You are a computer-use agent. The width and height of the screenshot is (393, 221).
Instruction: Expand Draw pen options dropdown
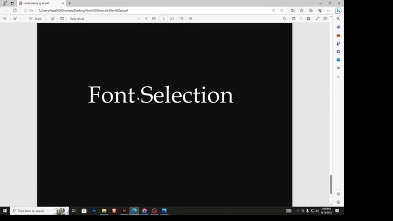[46, 18]
